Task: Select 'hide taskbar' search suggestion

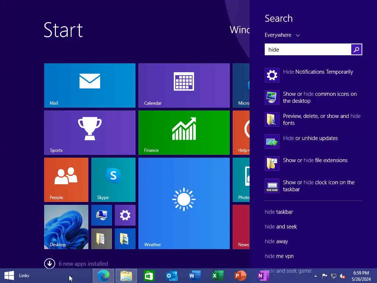Action: click(279, 212)
